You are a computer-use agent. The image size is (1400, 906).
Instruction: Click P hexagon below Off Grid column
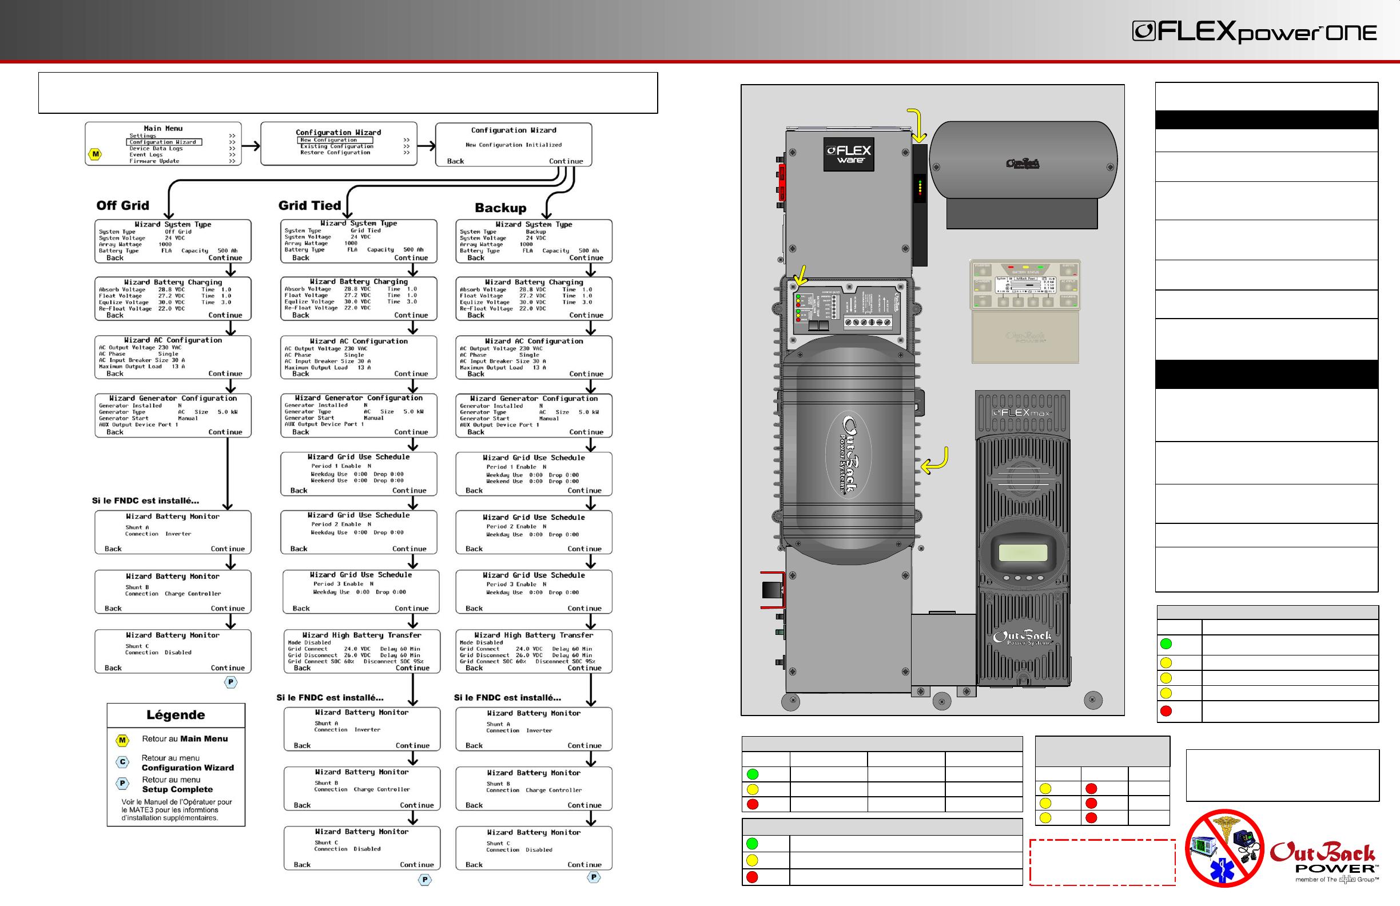pos(230,682)
